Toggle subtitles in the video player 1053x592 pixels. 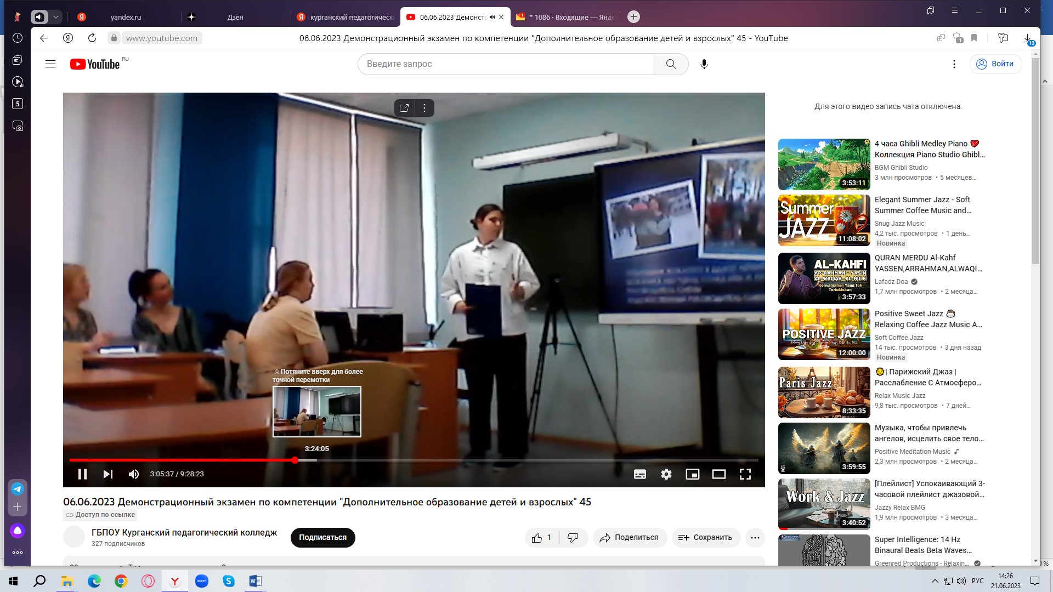[x=640, y=474]
